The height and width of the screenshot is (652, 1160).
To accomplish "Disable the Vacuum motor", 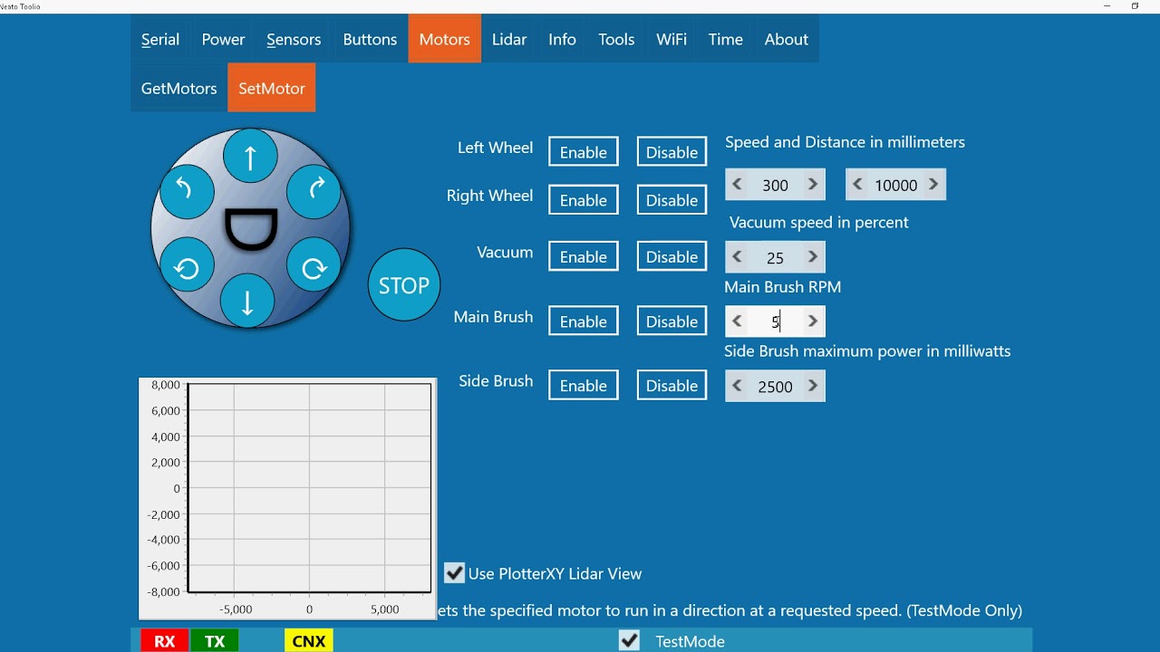I will (672, 256).
